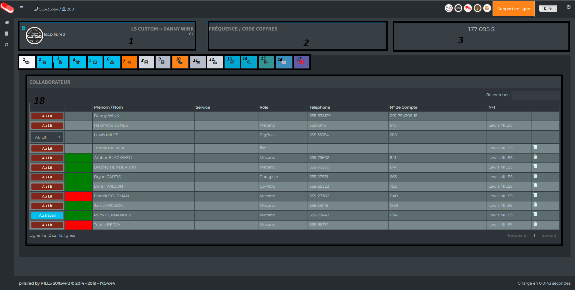
Task: Go to the Suivant page
Action: (x=549, y=236)
